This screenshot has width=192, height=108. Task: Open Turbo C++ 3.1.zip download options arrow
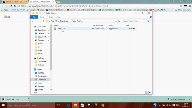click(28, 99)
